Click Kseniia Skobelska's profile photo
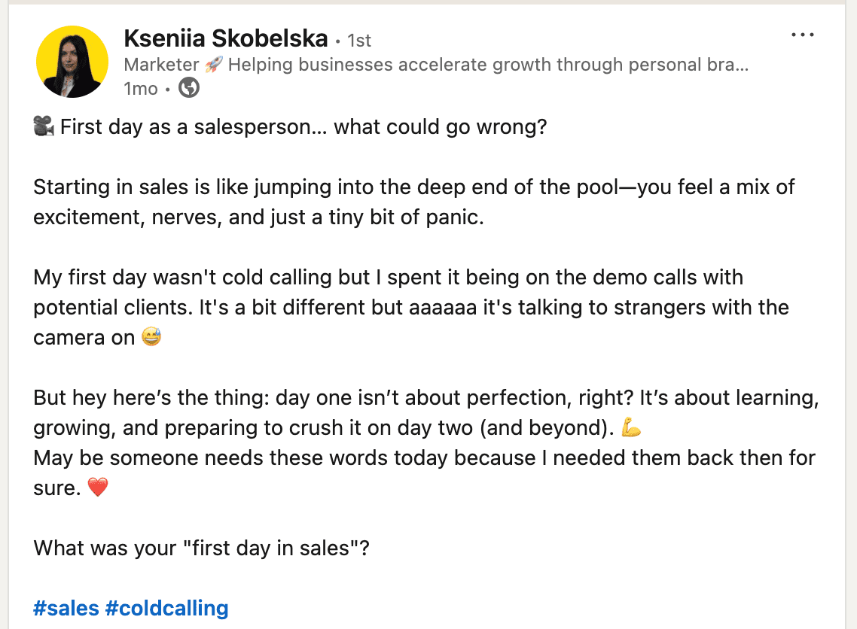The image size is (857, 629). tap(73, 62)
